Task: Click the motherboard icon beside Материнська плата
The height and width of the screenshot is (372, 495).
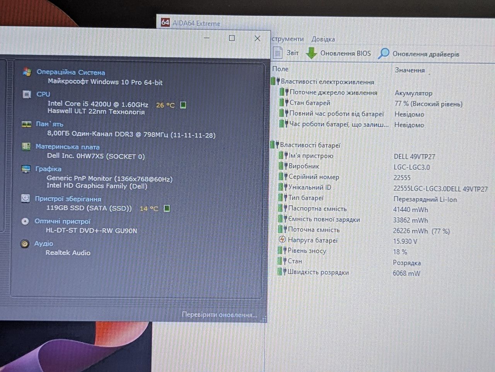Action: (x=26, y=146)
